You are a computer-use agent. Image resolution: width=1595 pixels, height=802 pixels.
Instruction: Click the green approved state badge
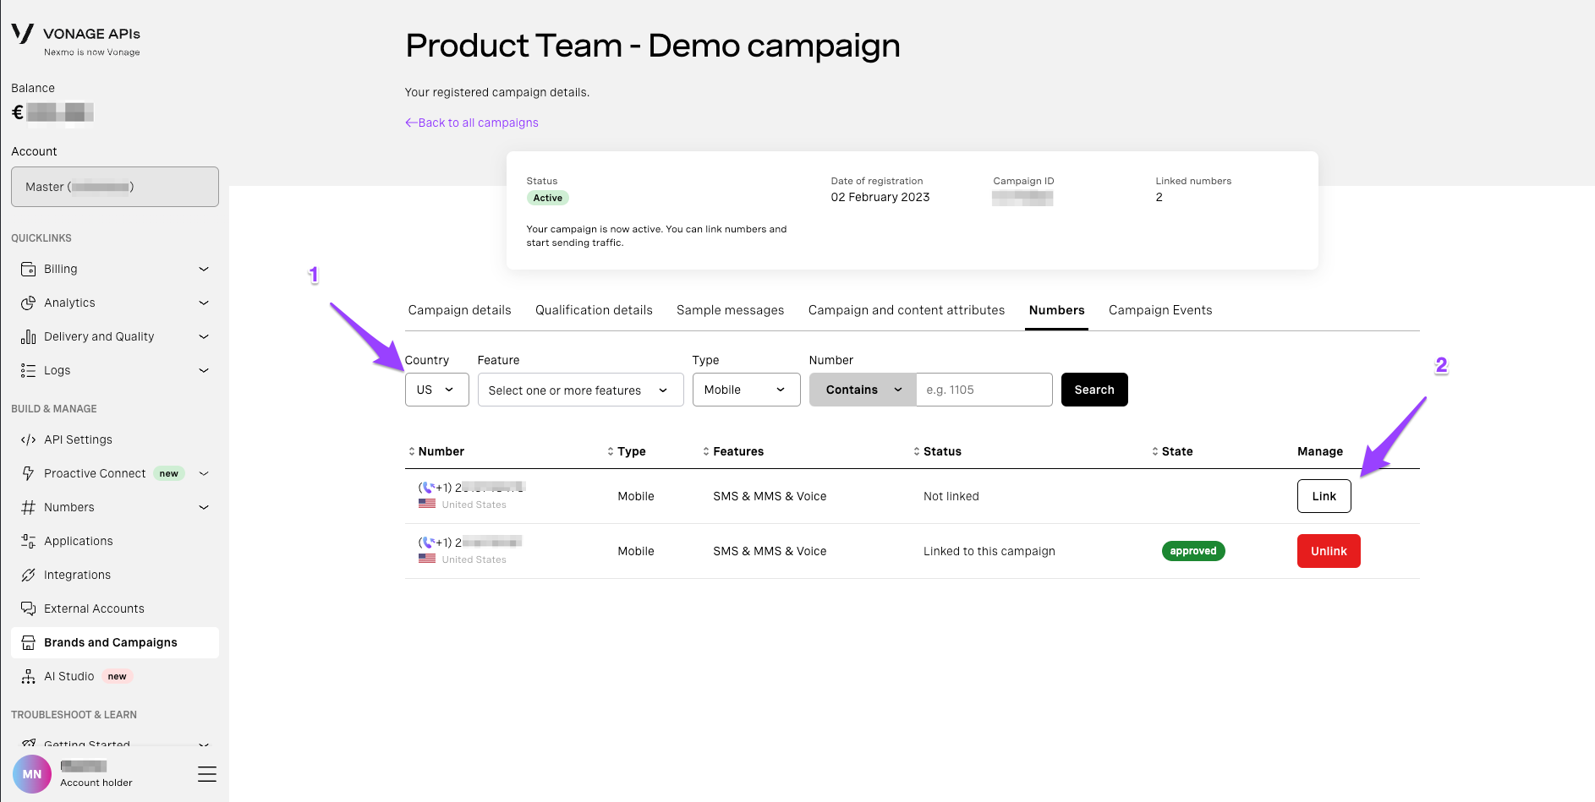pos(1193,551)
